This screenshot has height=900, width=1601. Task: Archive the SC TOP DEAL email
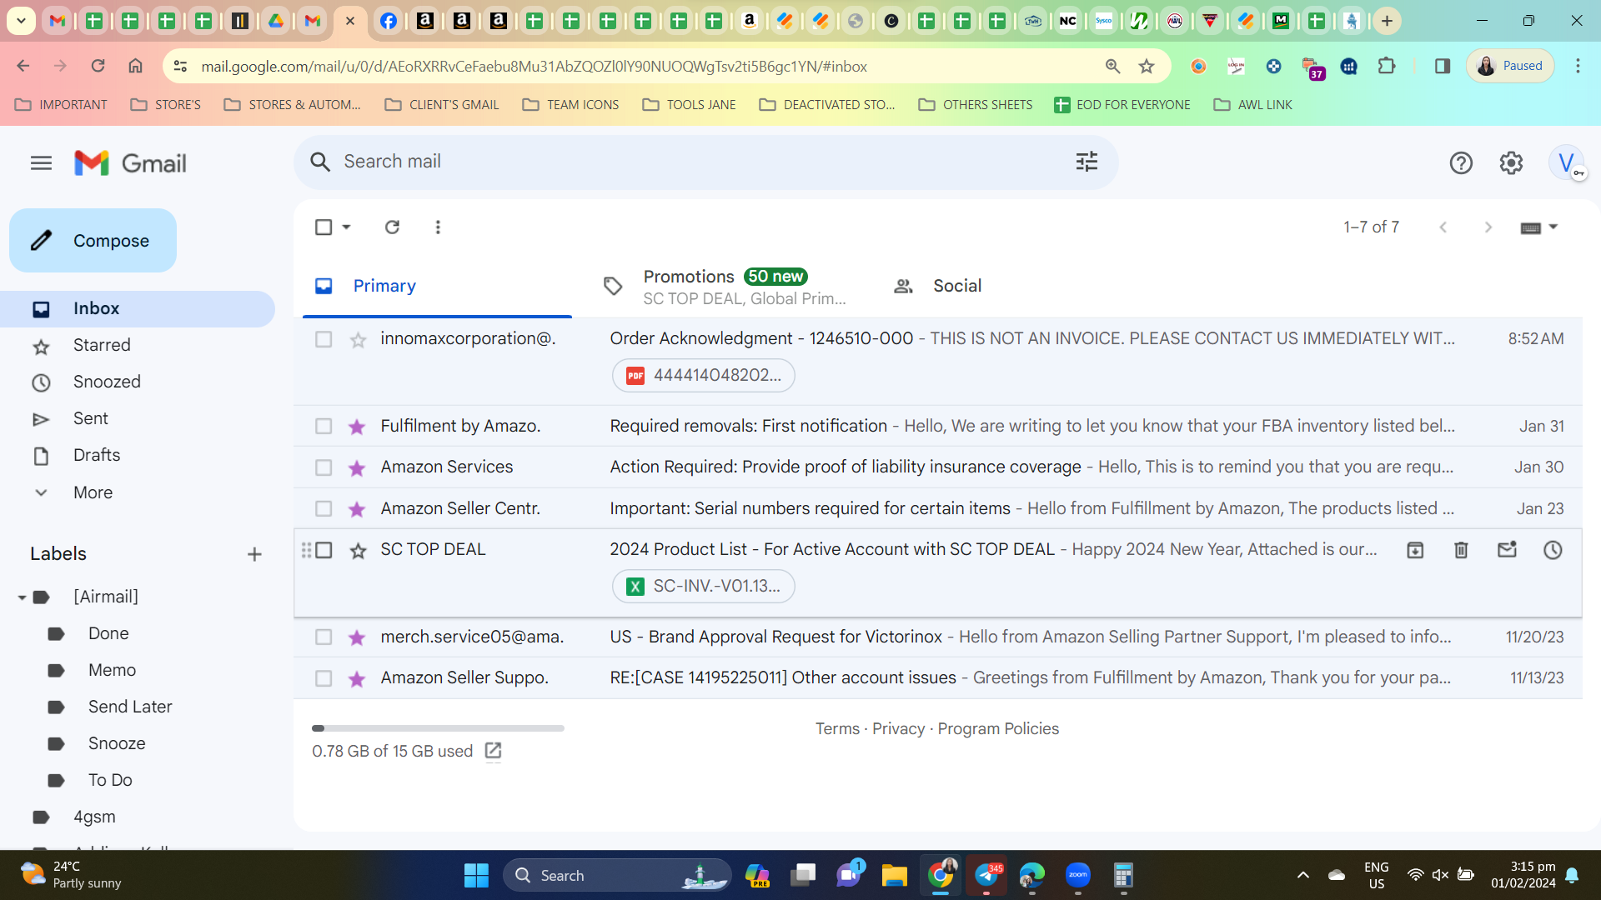[1415, 550]
